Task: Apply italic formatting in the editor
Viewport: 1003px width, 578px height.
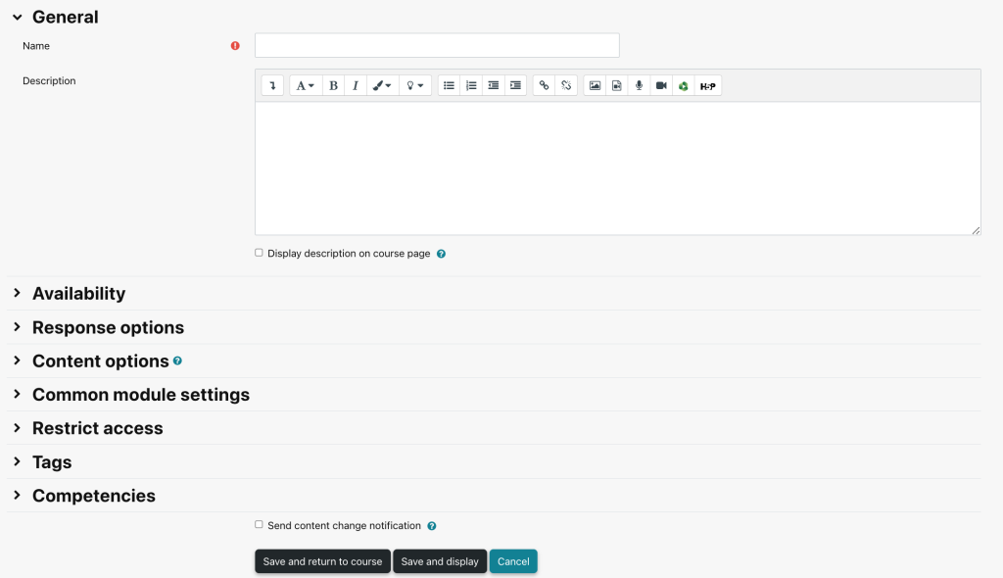Action: click(355, 86)
